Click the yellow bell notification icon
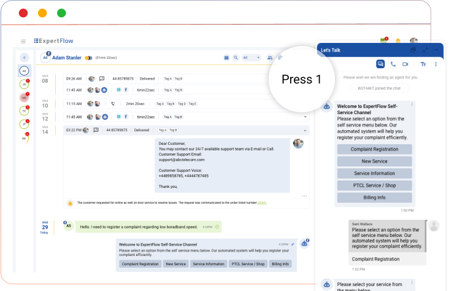This screenshot has height=291, width=449. [397, 41]
